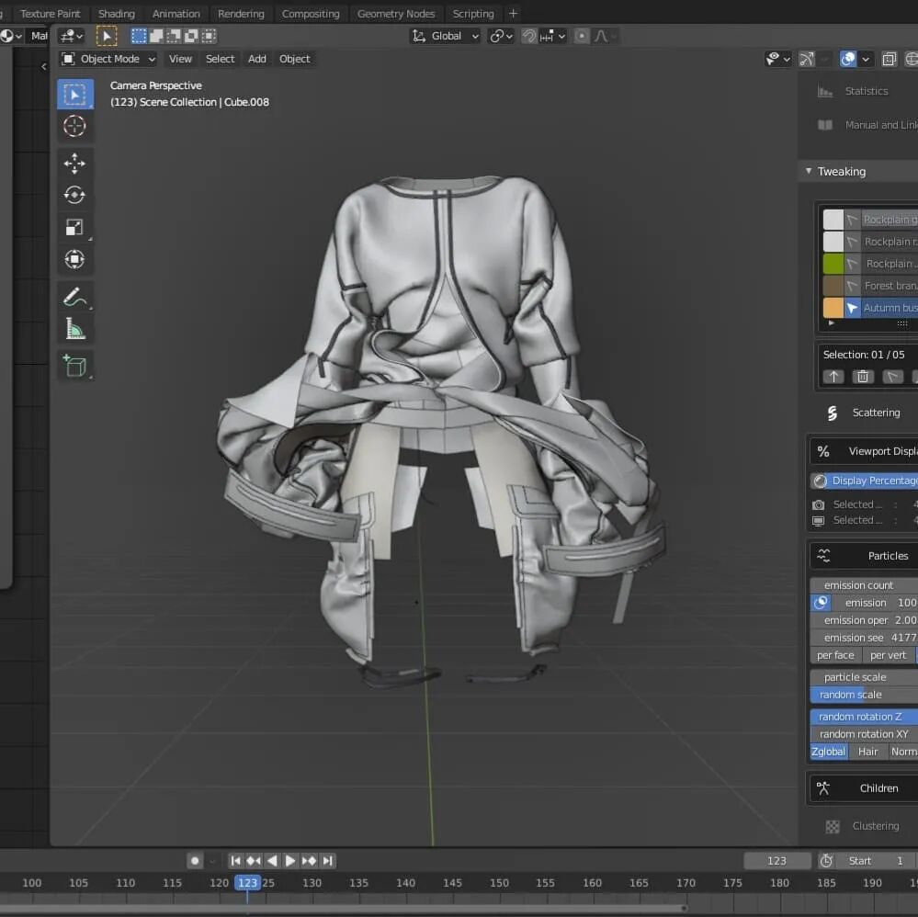Select the Annotate tool

[x=74, y=297]
